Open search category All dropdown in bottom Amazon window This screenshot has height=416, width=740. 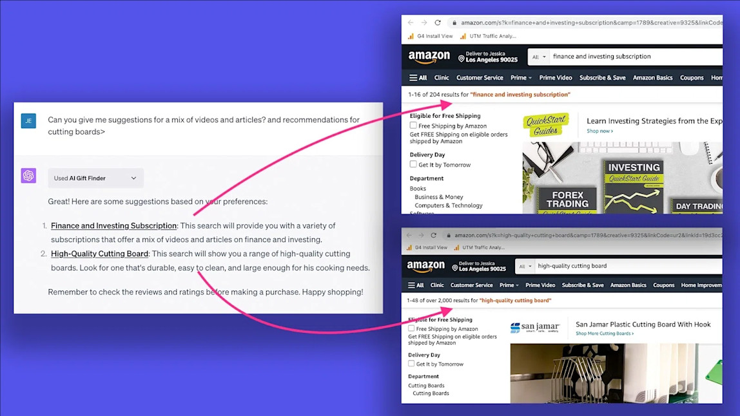coord(525,266)
